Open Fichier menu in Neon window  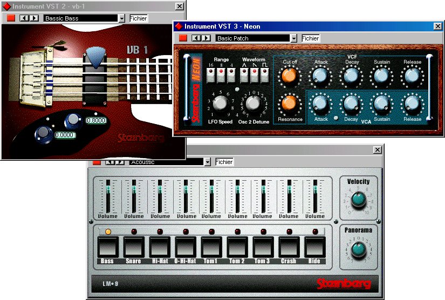pyautogui.click(x=310, y=38)
